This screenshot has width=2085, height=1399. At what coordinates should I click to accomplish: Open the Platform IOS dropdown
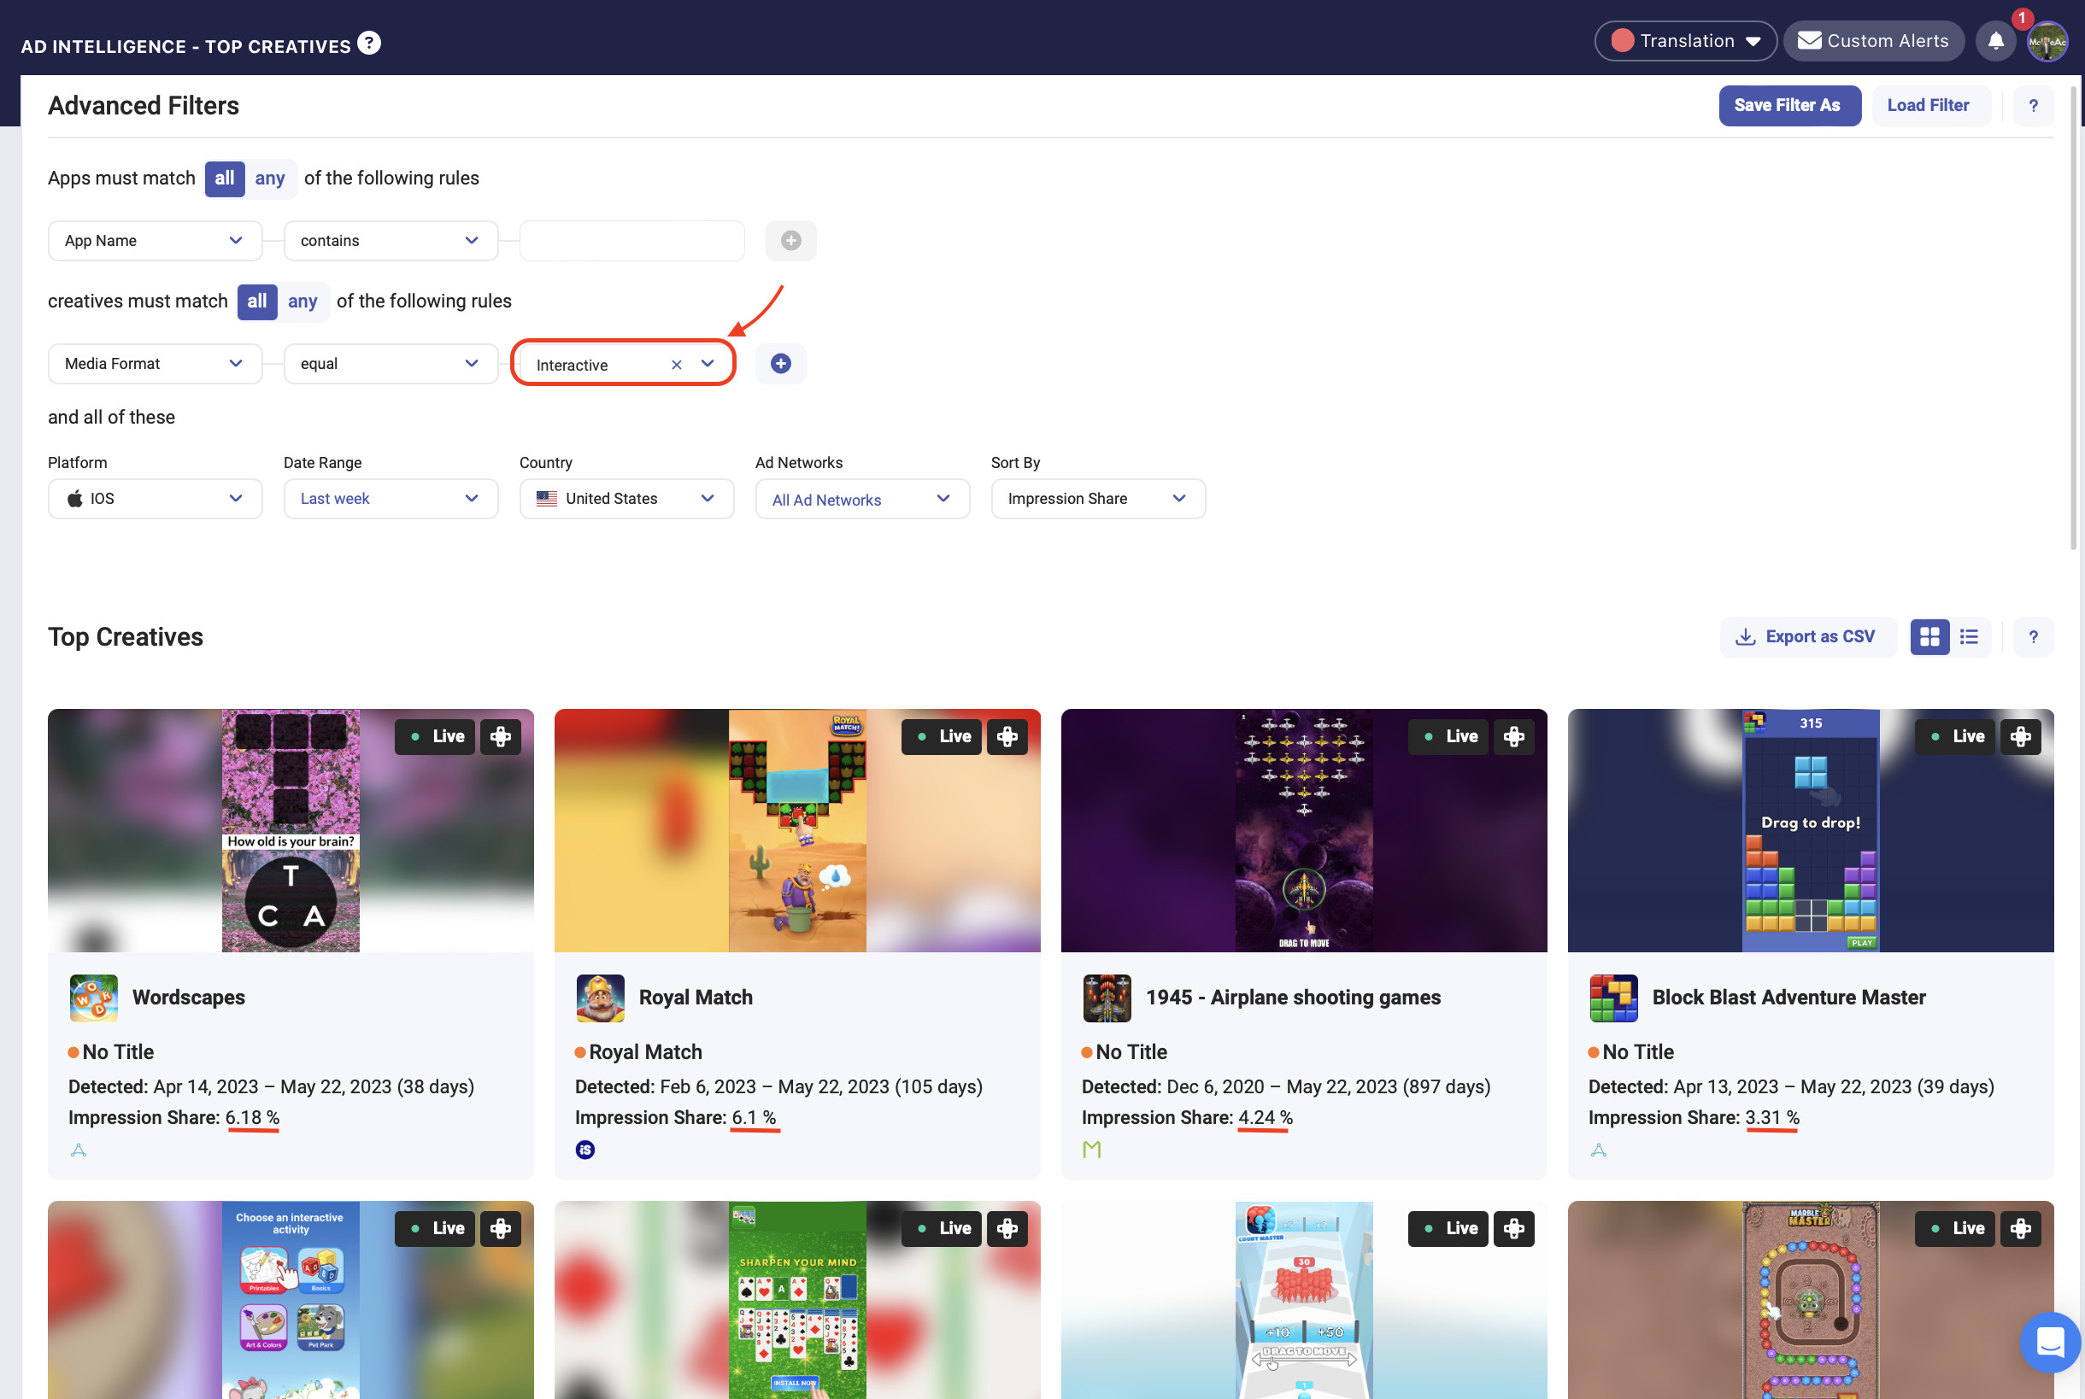156,498
